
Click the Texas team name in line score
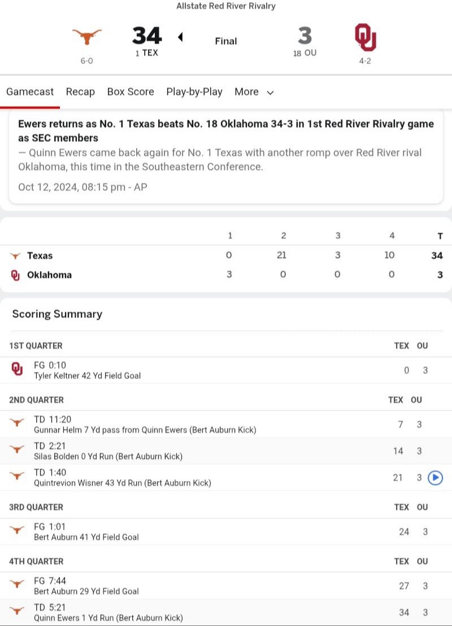[40, 256]
